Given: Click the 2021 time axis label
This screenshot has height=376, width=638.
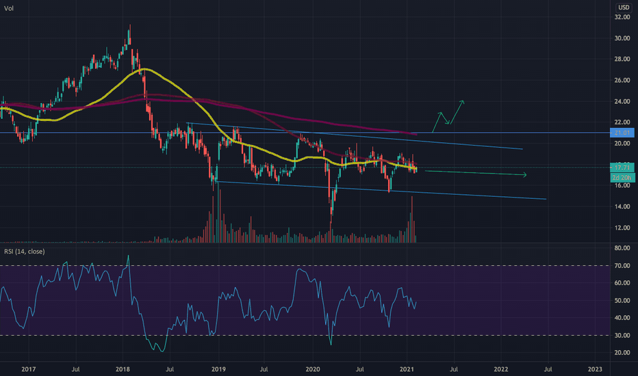Looking at the screenshot, I should [x=407, y=369].
